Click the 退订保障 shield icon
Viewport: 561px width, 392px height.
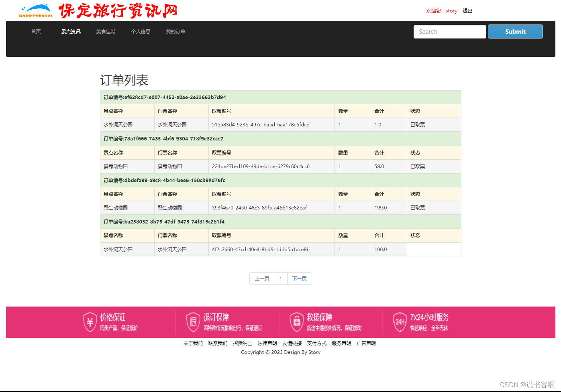pos(193,322)
